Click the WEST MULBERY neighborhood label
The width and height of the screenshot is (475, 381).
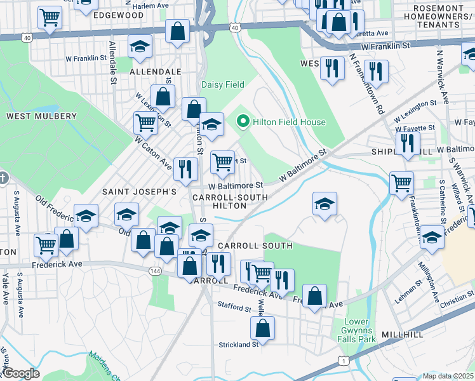(41, 116)
